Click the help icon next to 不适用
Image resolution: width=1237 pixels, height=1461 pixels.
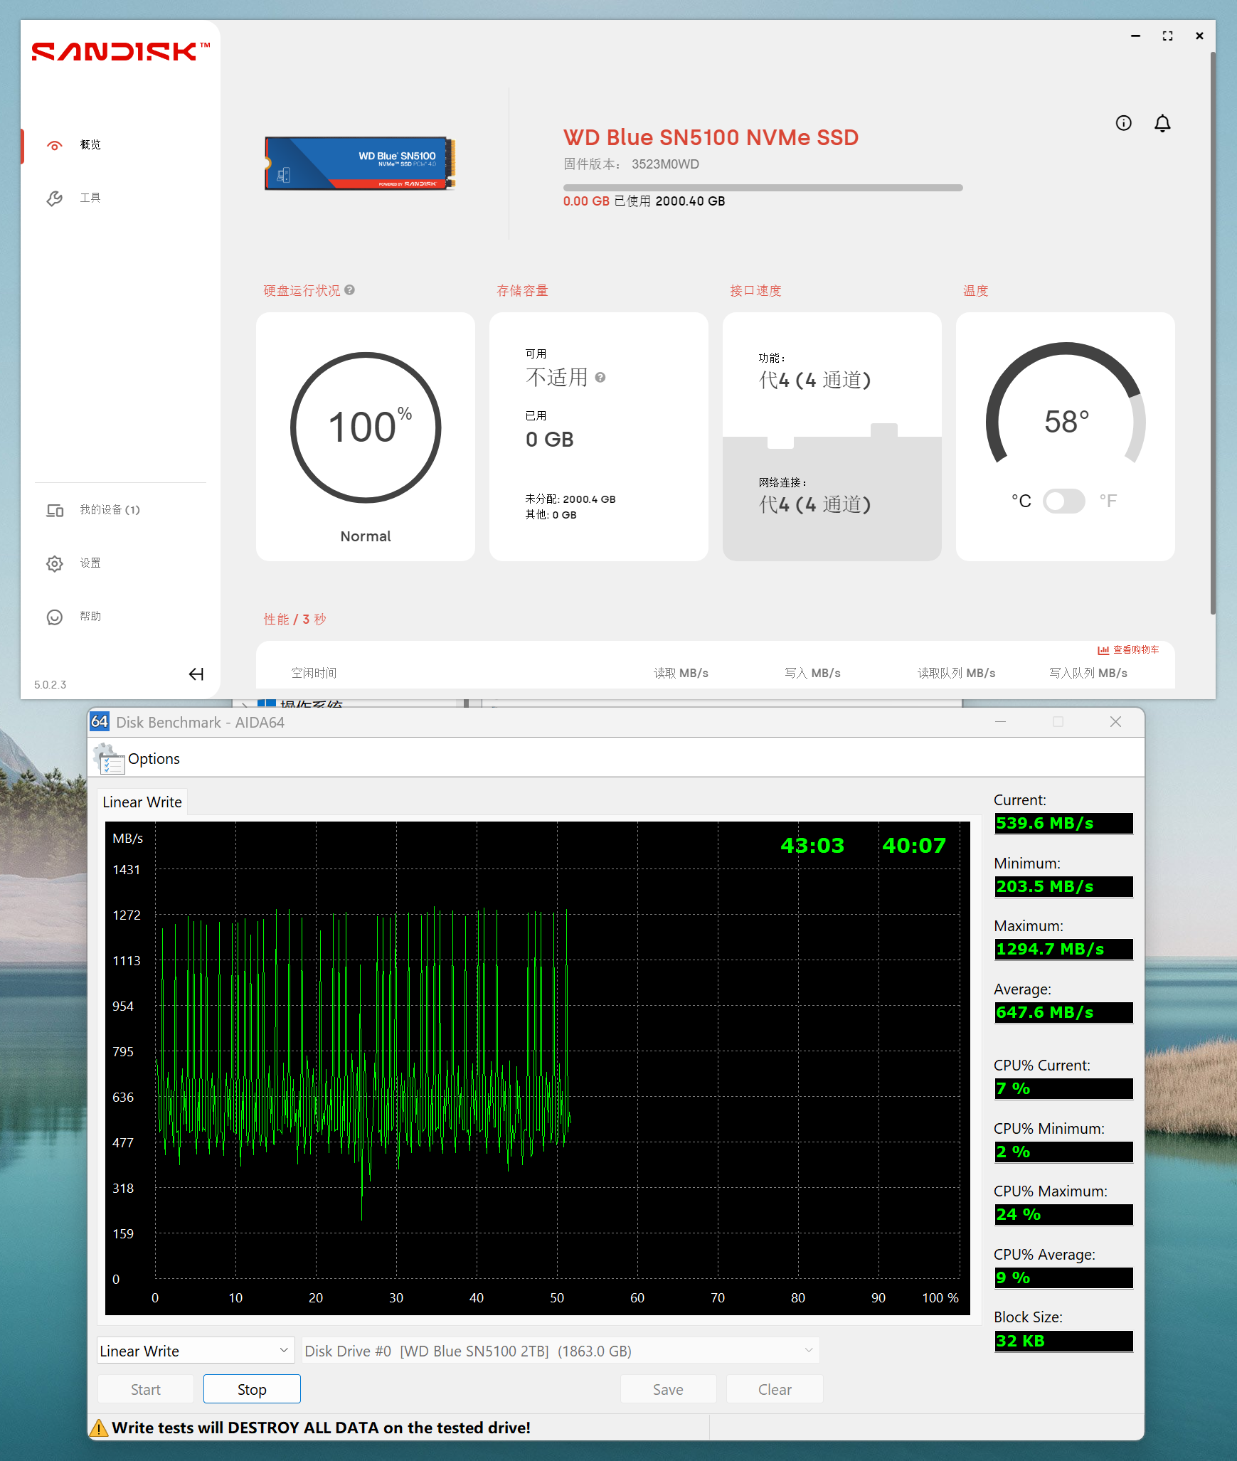[600, 378]
